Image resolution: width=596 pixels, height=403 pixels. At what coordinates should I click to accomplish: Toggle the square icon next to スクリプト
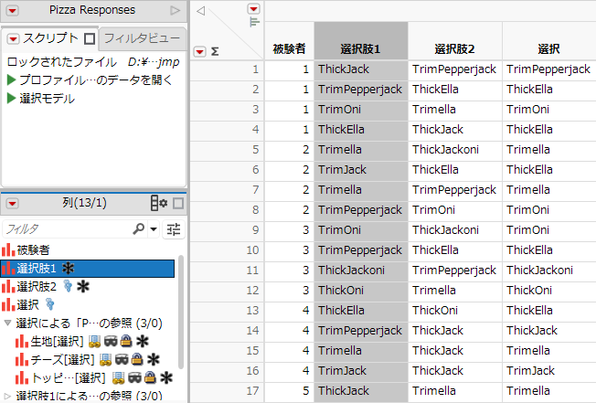90,38
